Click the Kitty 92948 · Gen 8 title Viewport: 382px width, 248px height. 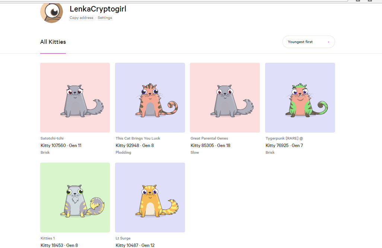point(135,145)
